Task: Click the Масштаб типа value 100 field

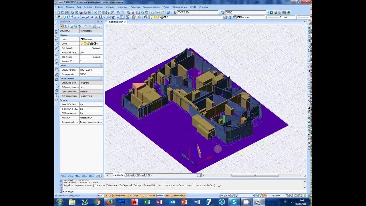Action: (91, 53)
